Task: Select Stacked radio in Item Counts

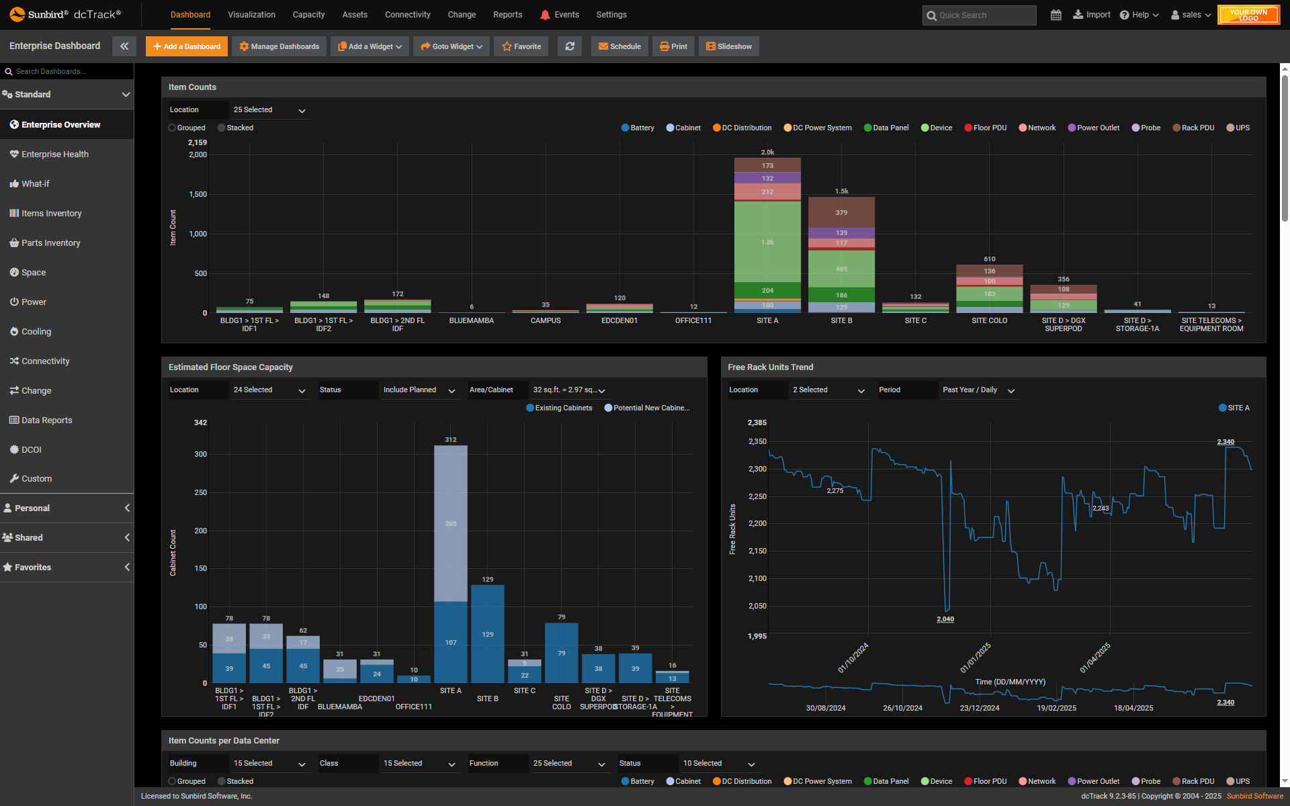Action: (x=222, y=128)
